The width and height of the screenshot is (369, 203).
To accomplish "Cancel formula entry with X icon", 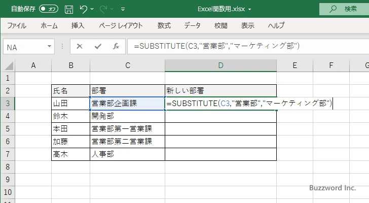I will (80, 47).
